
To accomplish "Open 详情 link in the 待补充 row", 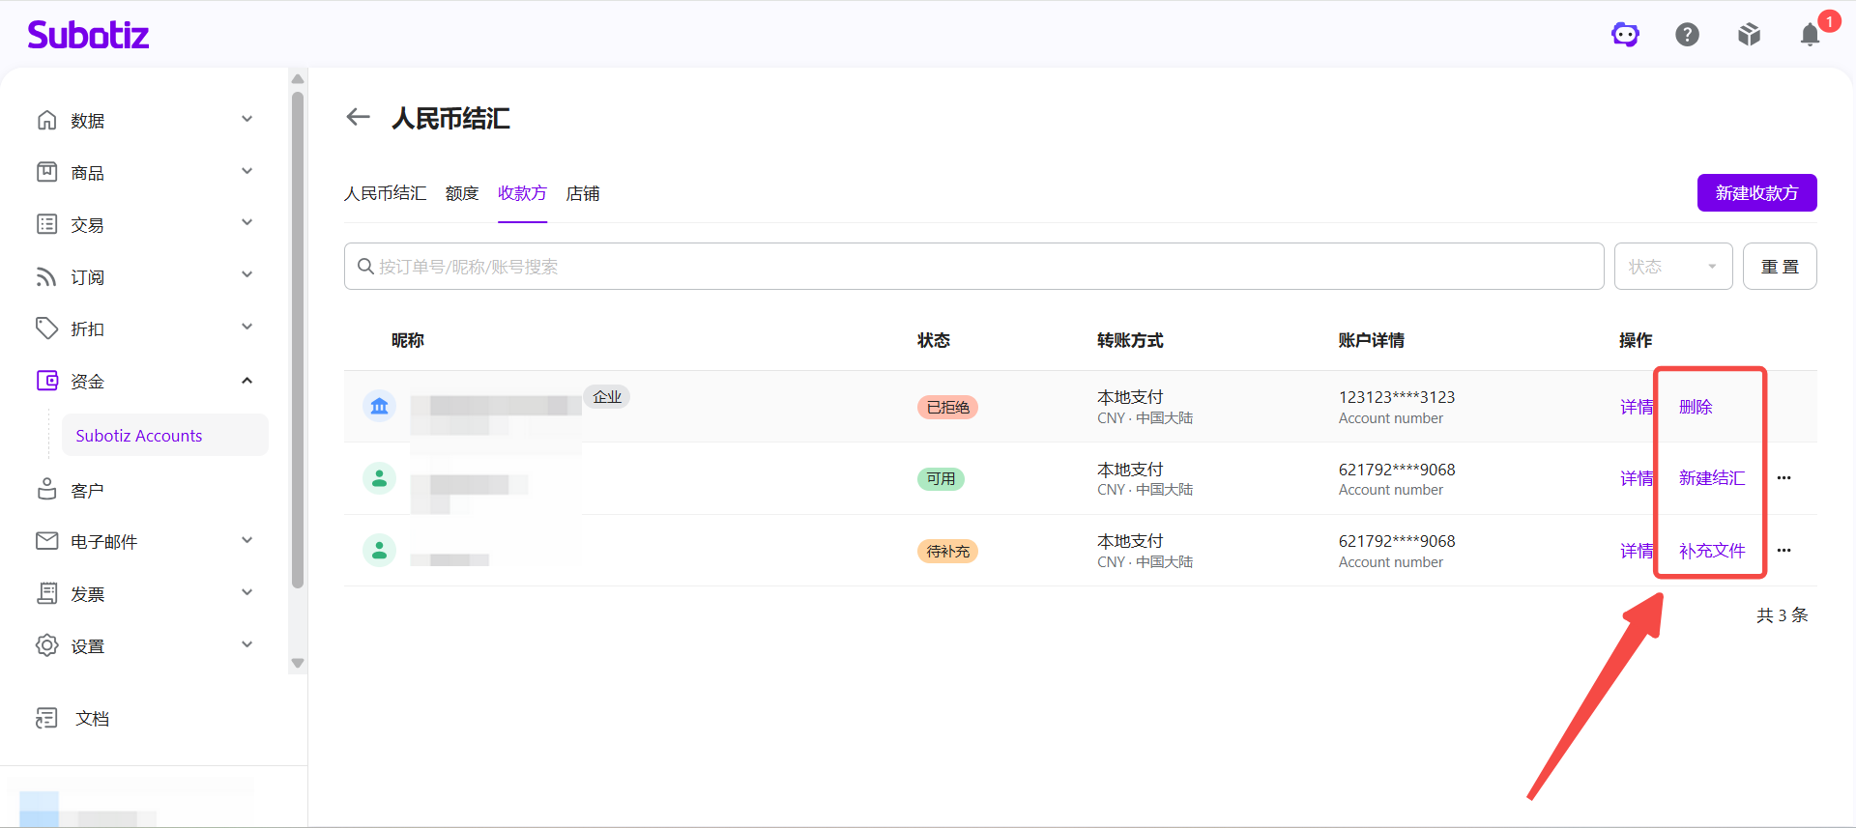I will pos(1636,551).
